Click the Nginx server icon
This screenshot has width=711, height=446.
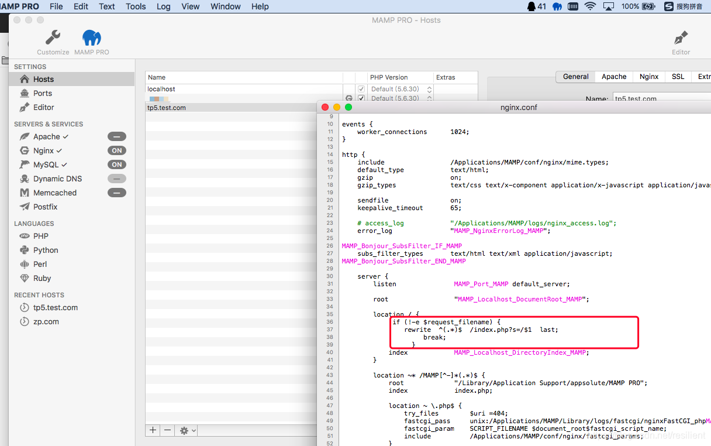click(x=25, y=150)
